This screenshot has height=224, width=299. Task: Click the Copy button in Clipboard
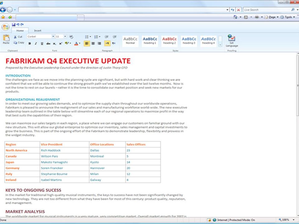pos(19,43)
